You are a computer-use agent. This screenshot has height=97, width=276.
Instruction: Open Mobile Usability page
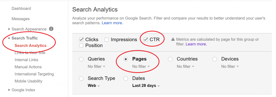[29, 81]
